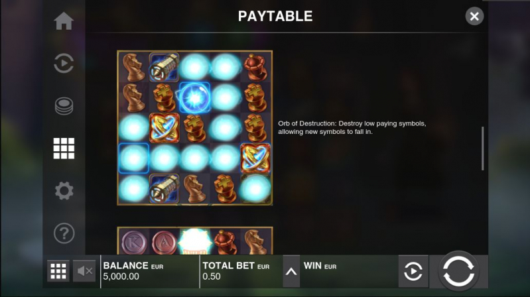Spin the reels with circular arrows button
This screenshot has width=530, height=297.
(458, 271)
